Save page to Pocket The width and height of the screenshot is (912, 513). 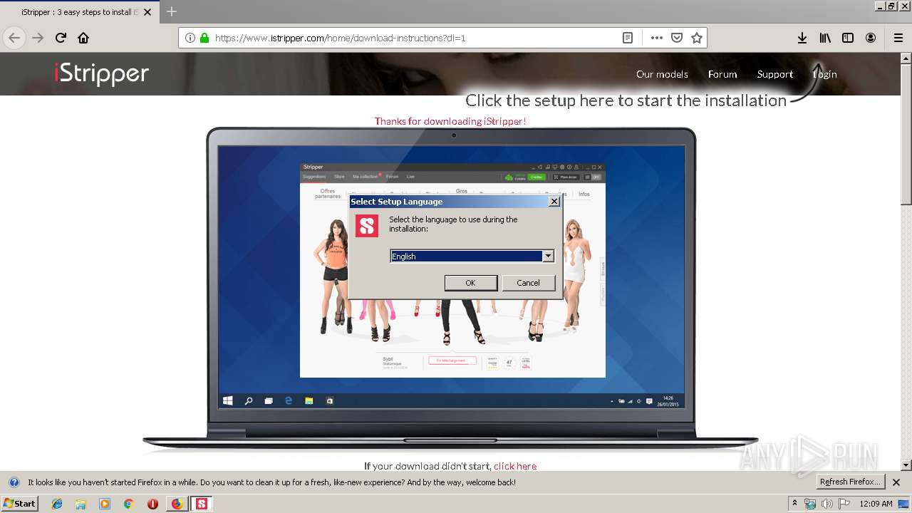(x=677, y=38)
